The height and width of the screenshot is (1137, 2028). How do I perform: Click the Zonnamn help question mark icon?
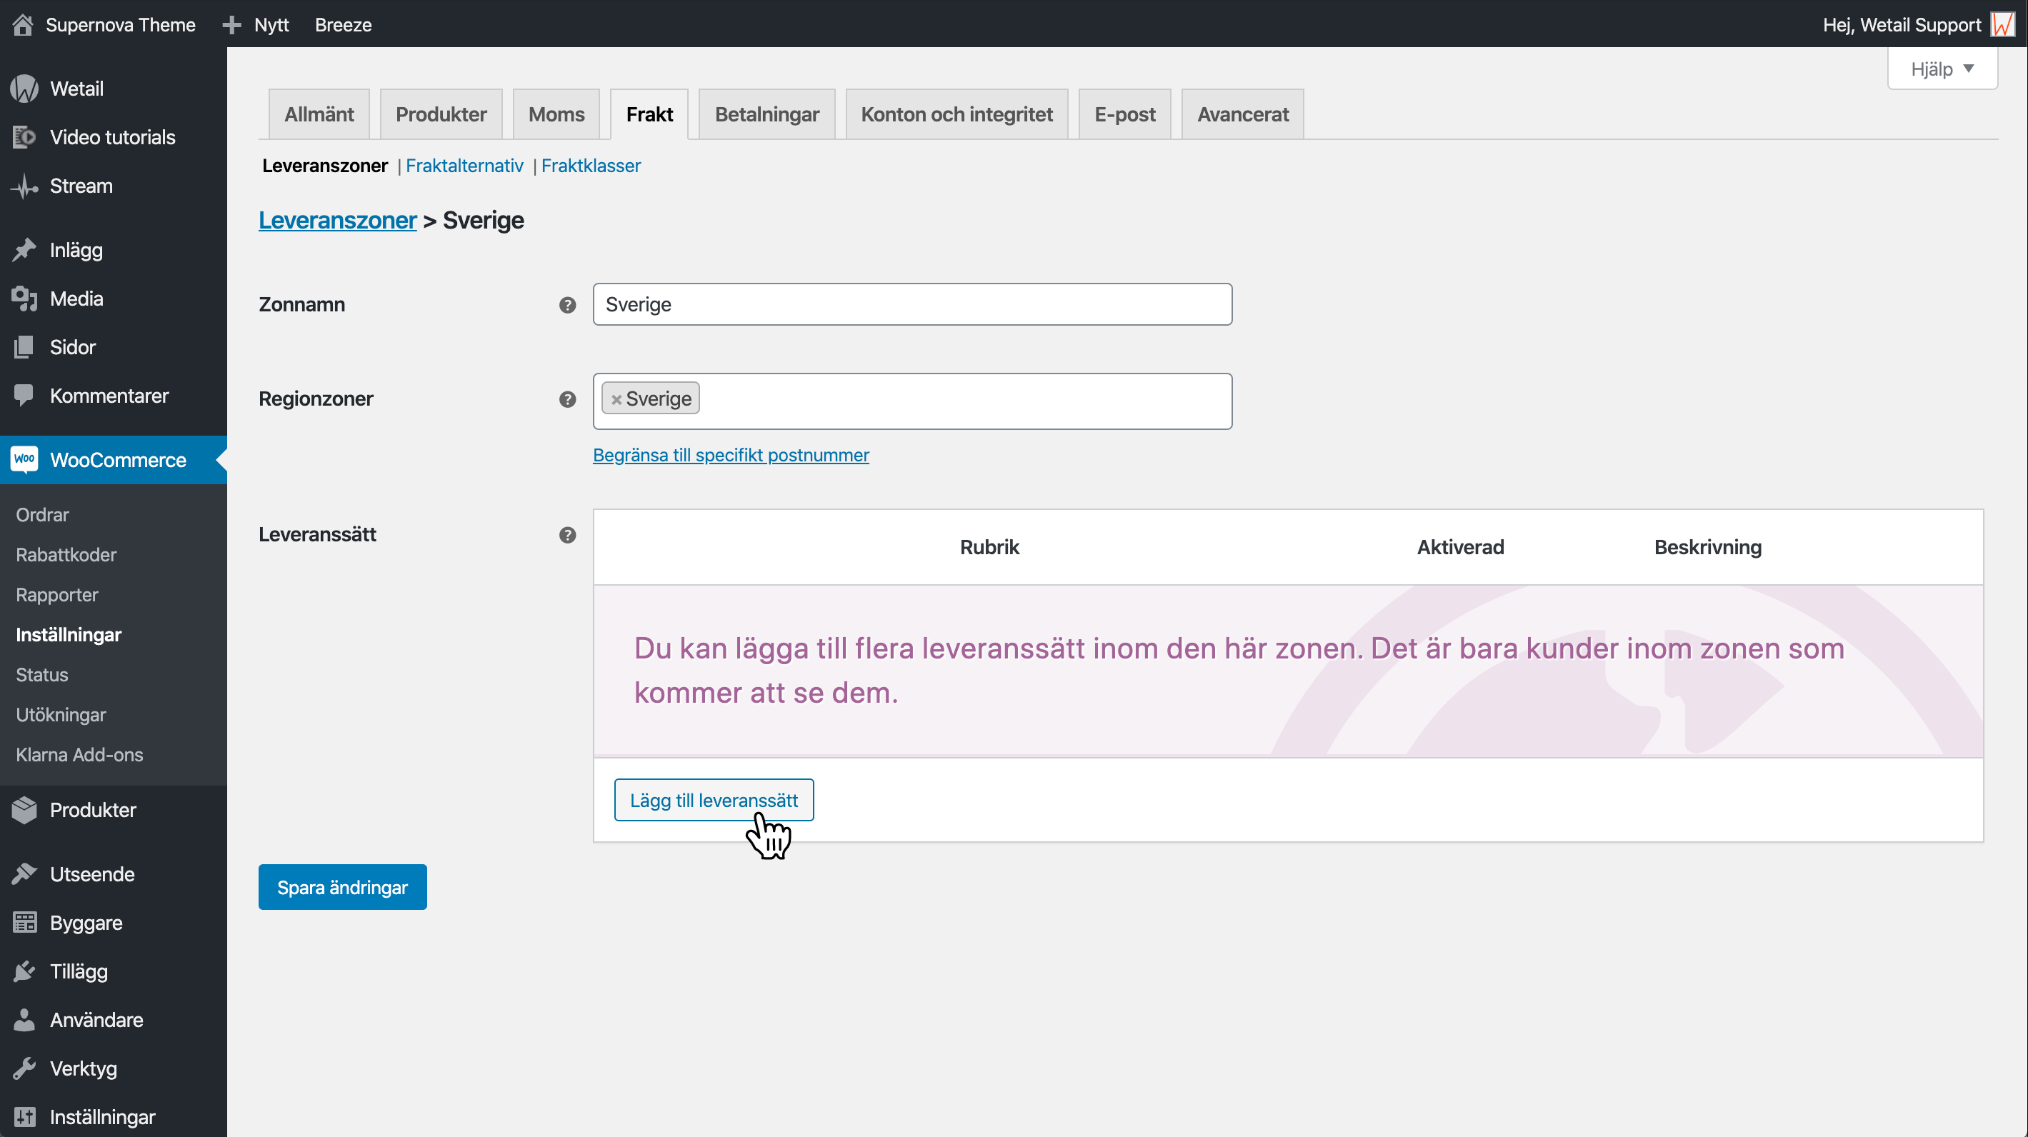567,304
